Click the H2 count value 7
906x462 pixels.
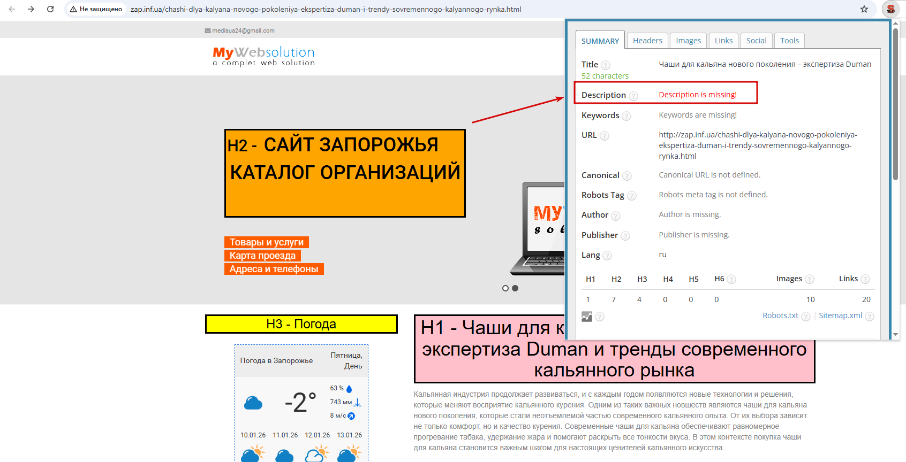pos(614,299)
